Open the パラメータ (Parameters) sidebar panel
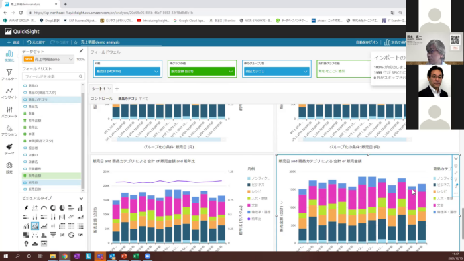464x261 pixels. (x=9, y=112)
